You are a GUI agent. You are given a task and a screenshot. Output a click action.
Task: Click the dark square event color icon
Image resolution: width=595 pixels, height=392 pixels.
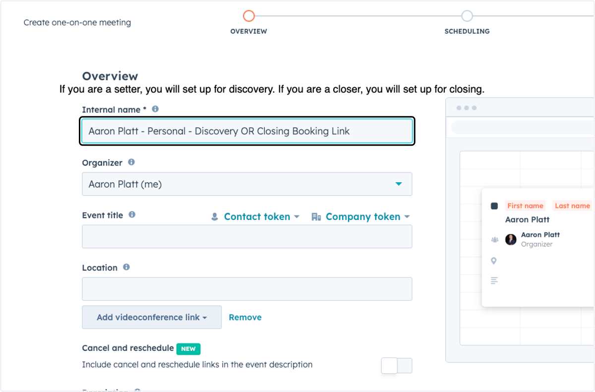(x=494, y=206)
